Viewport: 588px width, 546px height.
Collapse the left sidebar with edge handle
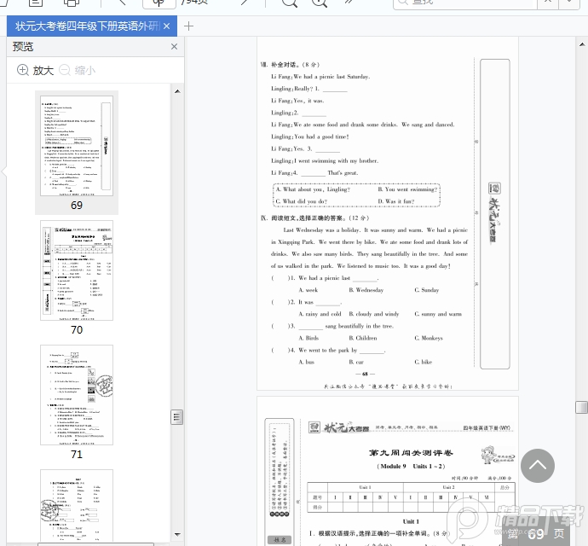pos(3,171)
